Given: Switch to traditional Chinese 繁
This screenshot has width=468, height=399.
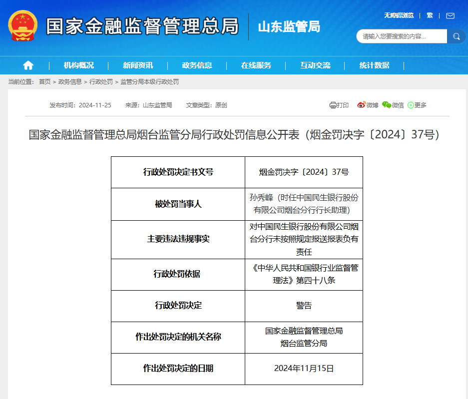Looking at the screenshot, I should (x=430, y=15).
